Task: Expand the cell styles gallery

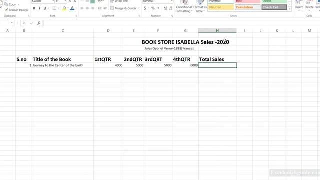Action: coord(290,9)
